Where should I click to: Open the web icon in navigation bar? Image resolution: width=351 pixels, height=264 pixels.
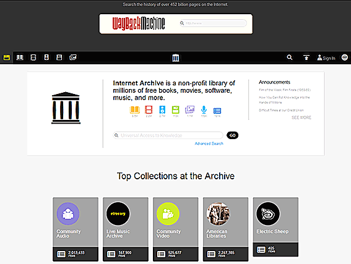tap(6, 57)
